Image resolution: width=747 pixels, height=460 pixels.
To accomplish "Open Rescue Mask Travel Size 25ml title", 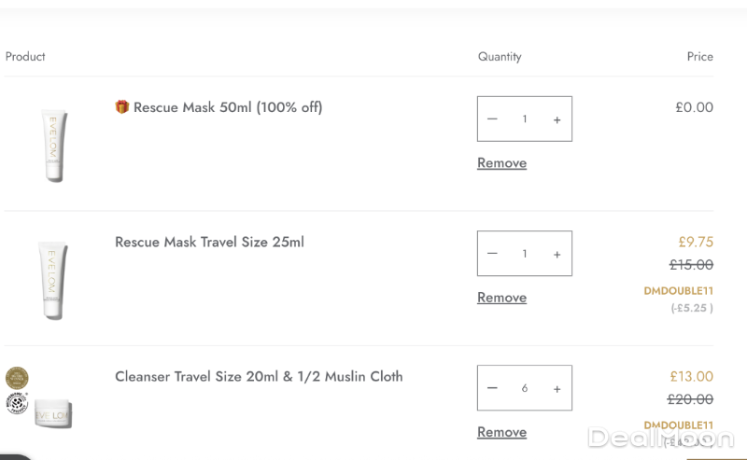I will tap(209, 242).
